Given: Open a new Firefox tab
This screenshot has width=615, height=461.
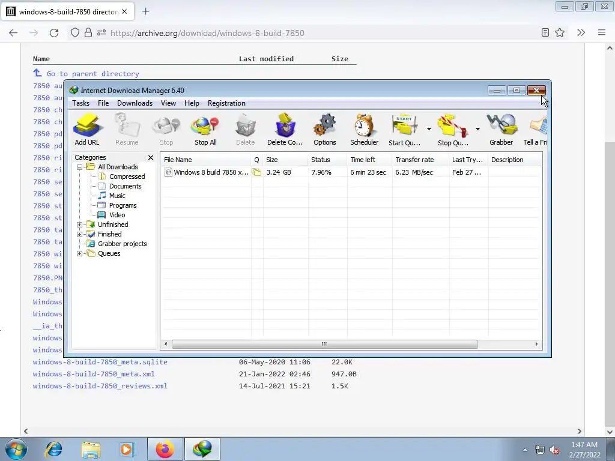Looking at the screenshot, I should (145, 11).
